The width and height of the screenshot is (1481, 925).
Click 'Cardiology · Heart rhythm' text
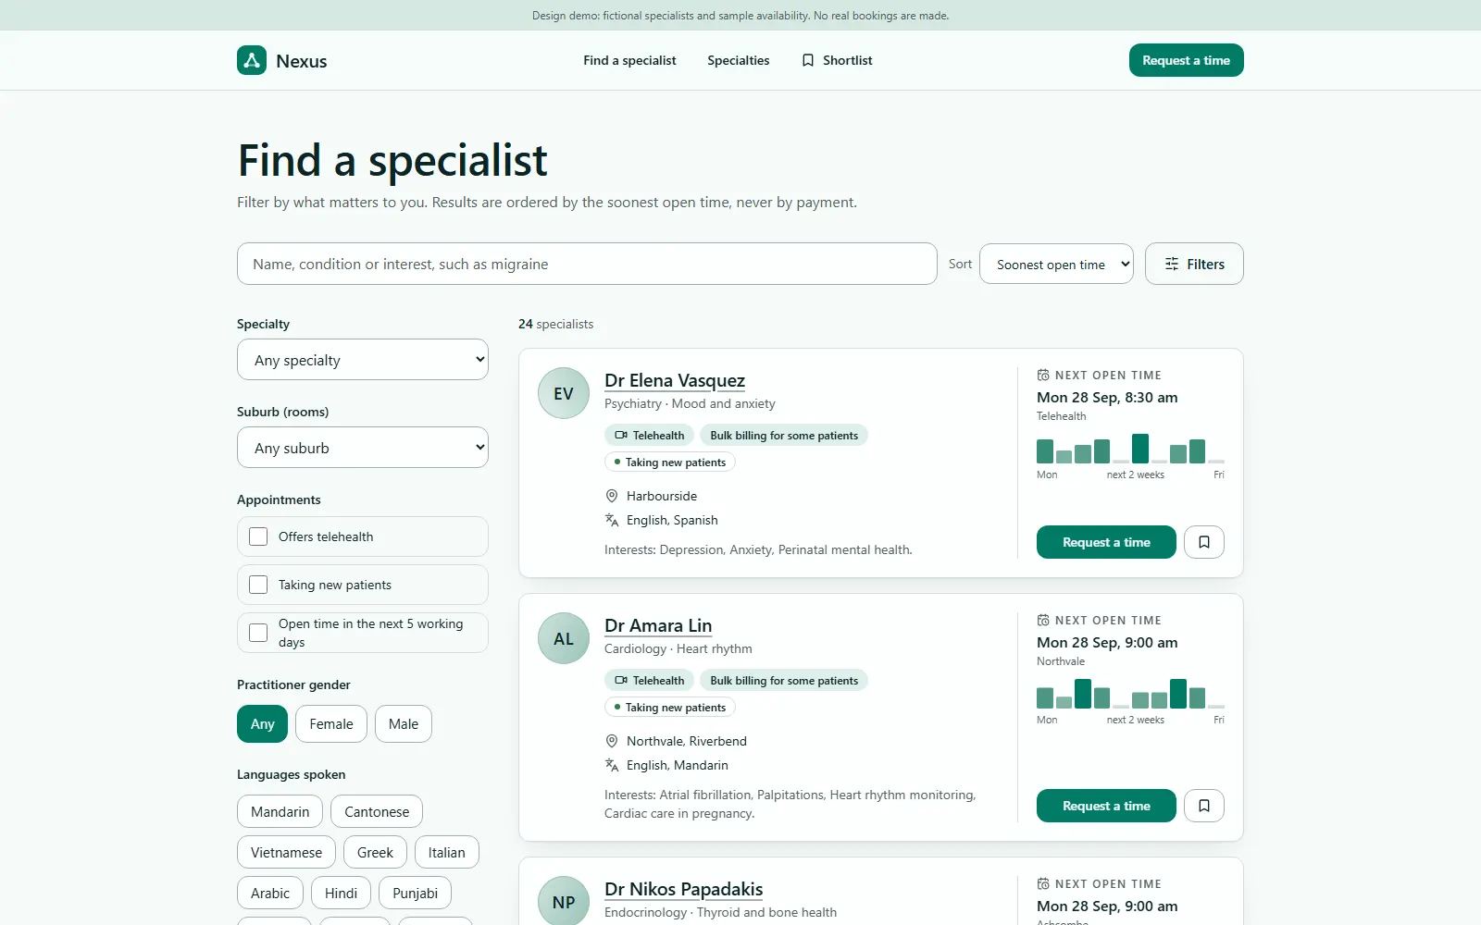(x=678, y=648)
